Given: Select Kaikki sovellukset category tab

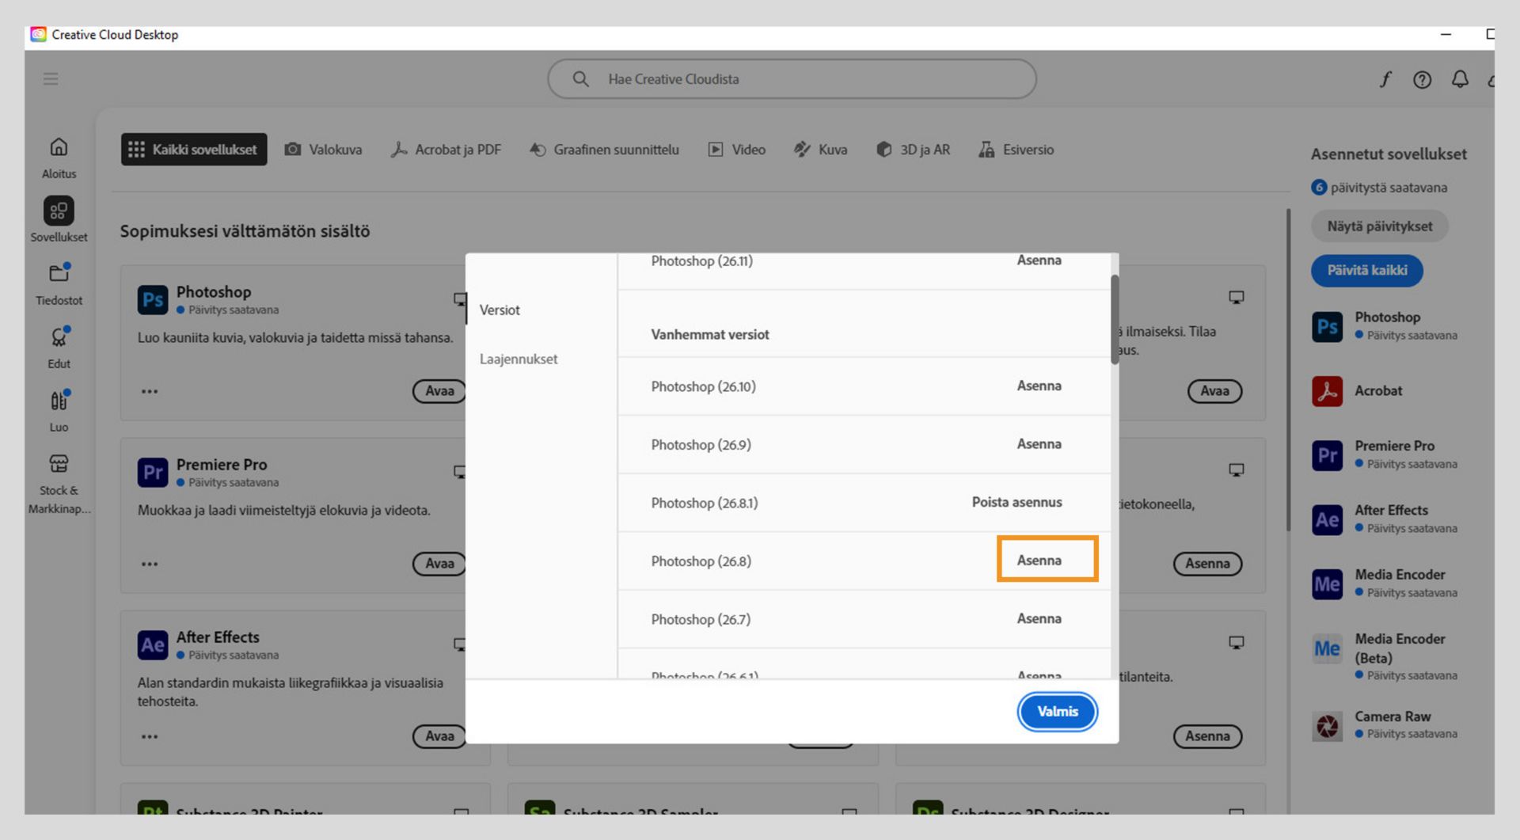Looking at the screenshot, I should click(194, 149).
